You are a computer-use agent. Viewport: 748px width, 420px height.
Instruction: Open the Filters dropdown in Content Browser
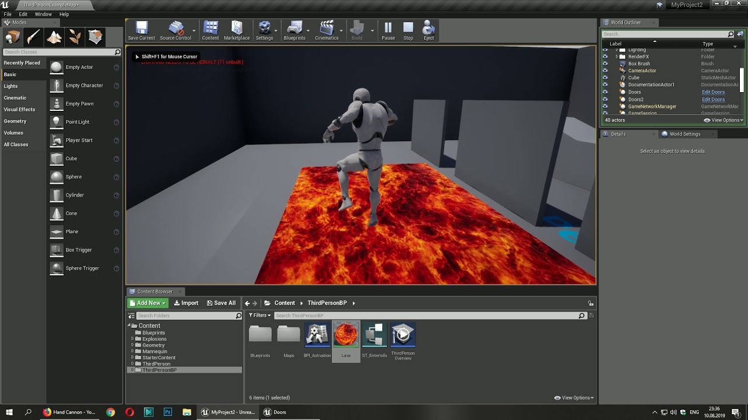point(259,316)
